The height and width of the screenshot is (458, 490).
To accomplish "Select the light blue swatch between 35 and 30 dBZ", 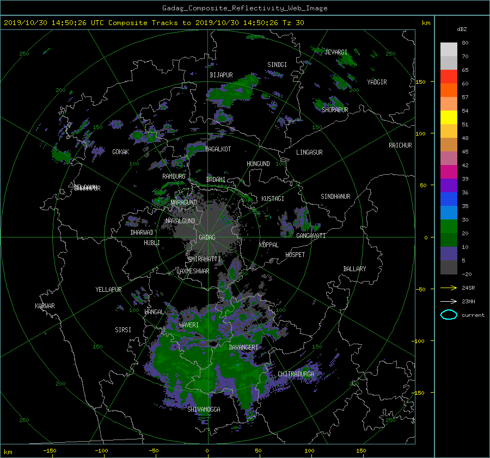I will point(449,212).
